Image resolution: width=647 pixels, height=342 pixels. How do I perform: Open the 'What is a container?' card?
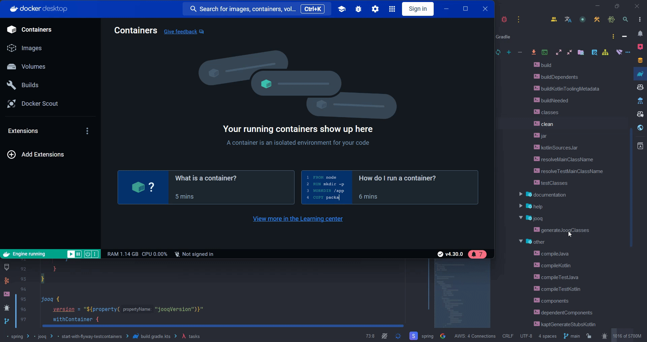click(x=206, y=187)
